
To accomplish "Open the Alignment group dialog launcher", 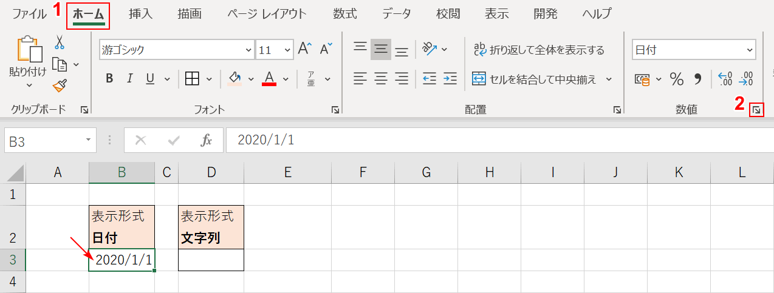I will [617, 110].
